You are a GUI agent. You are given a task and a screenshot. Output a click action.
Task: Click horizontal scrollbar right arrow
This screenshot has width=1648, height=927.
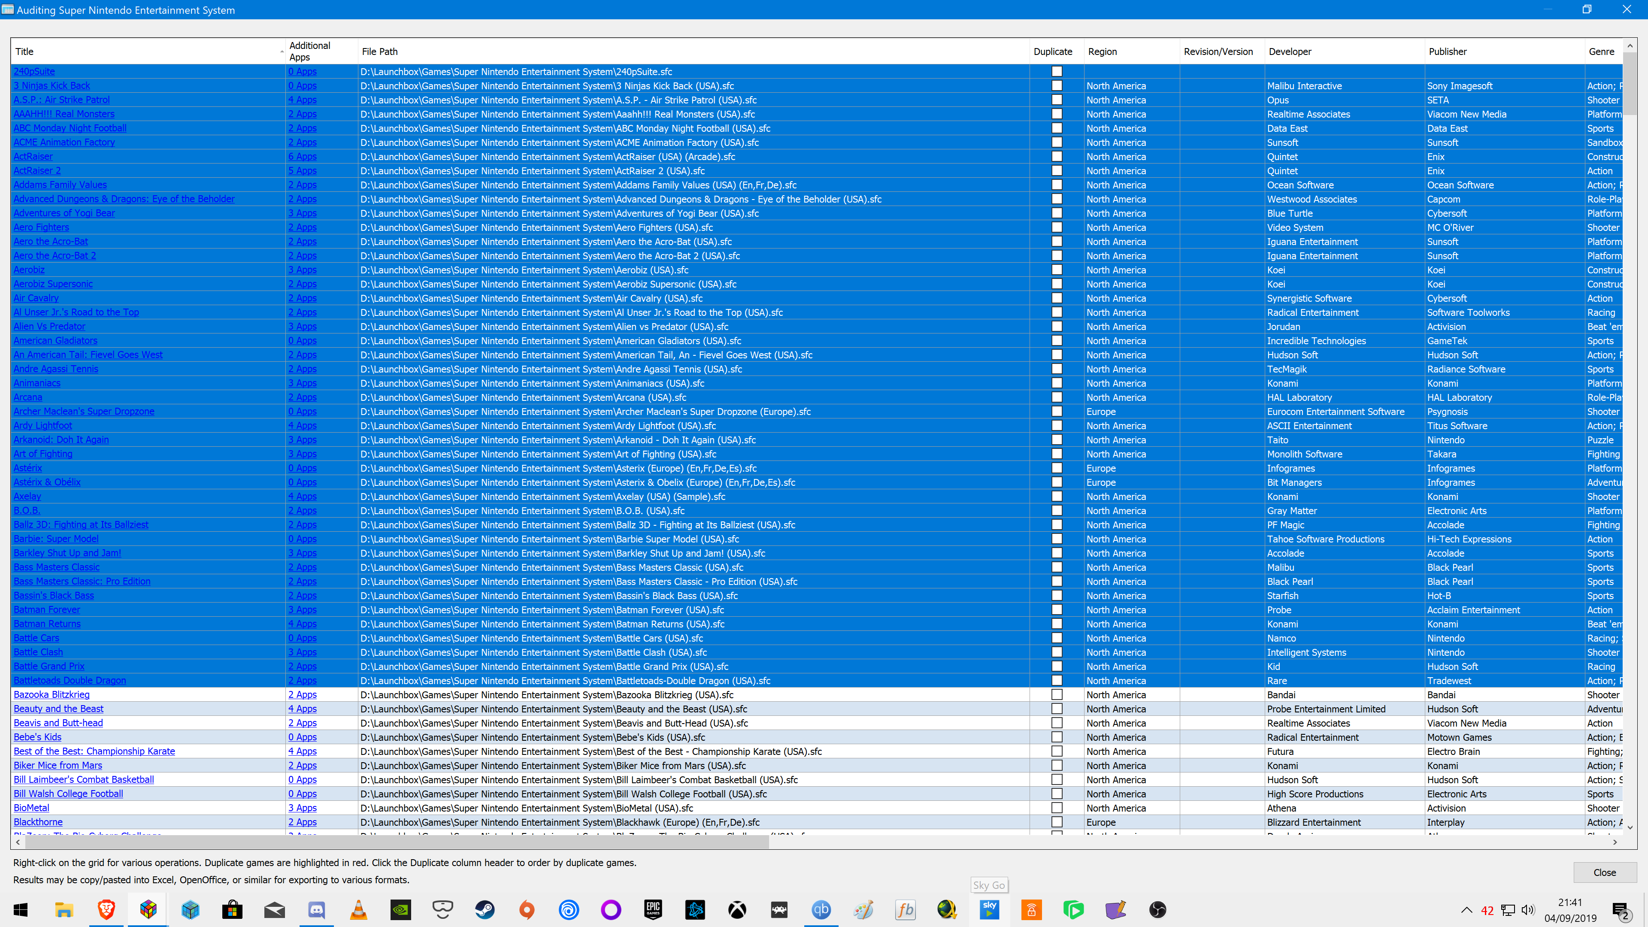[x=1615, y=842]
